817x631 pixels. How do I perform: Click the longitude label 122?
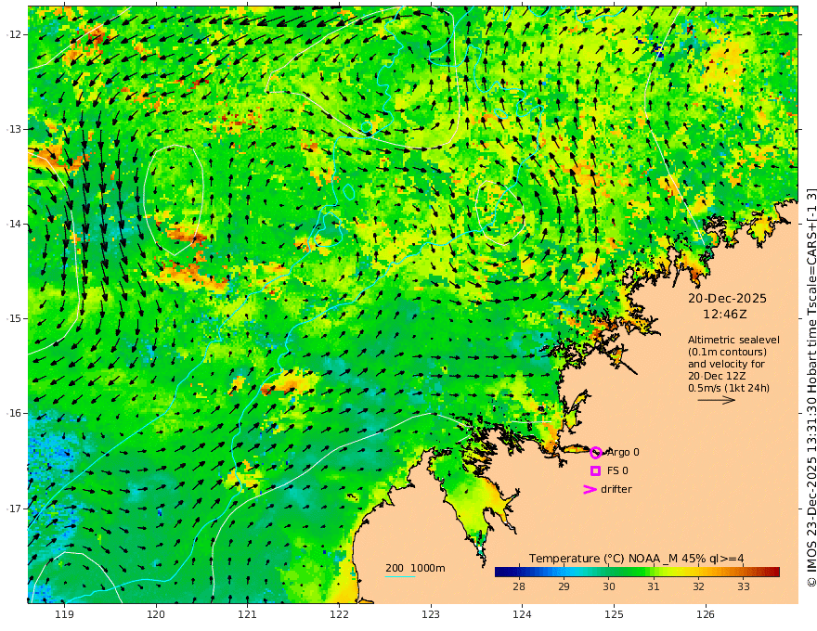339,614
